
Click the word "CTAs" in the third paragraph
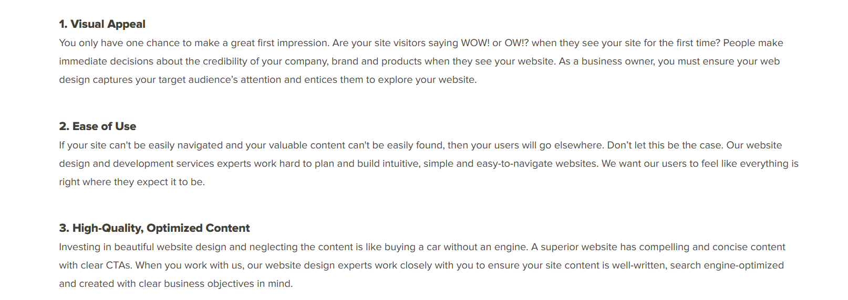pyautogui.click(x=119, y=265)
